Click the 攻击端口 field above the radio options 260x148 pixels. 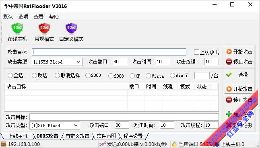[120, 62]
